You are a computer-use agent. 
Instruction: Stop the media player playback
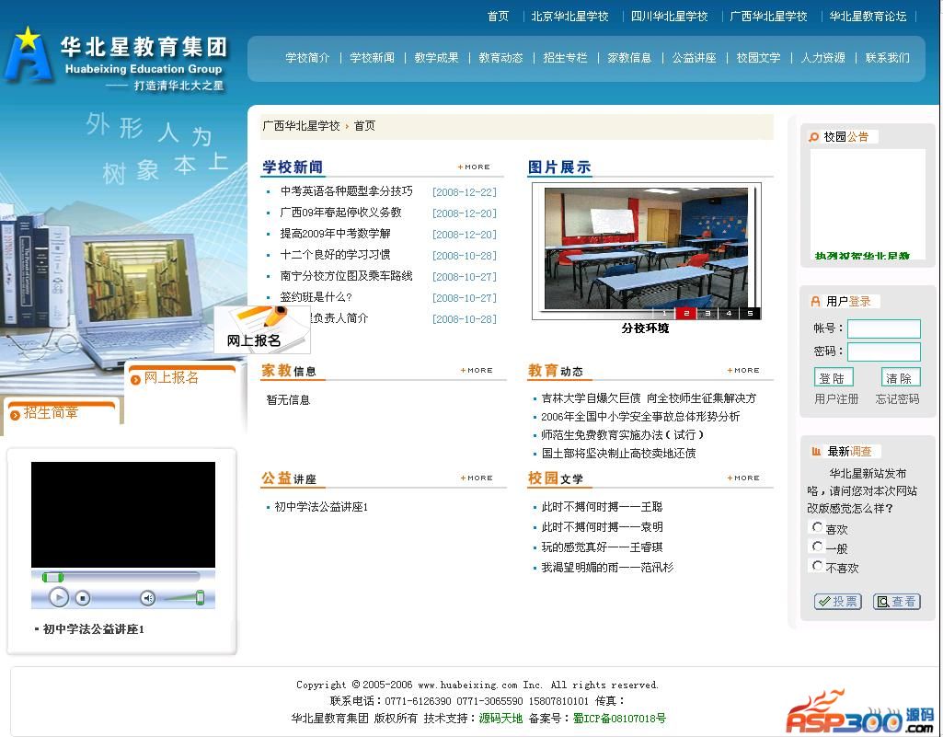83,598
